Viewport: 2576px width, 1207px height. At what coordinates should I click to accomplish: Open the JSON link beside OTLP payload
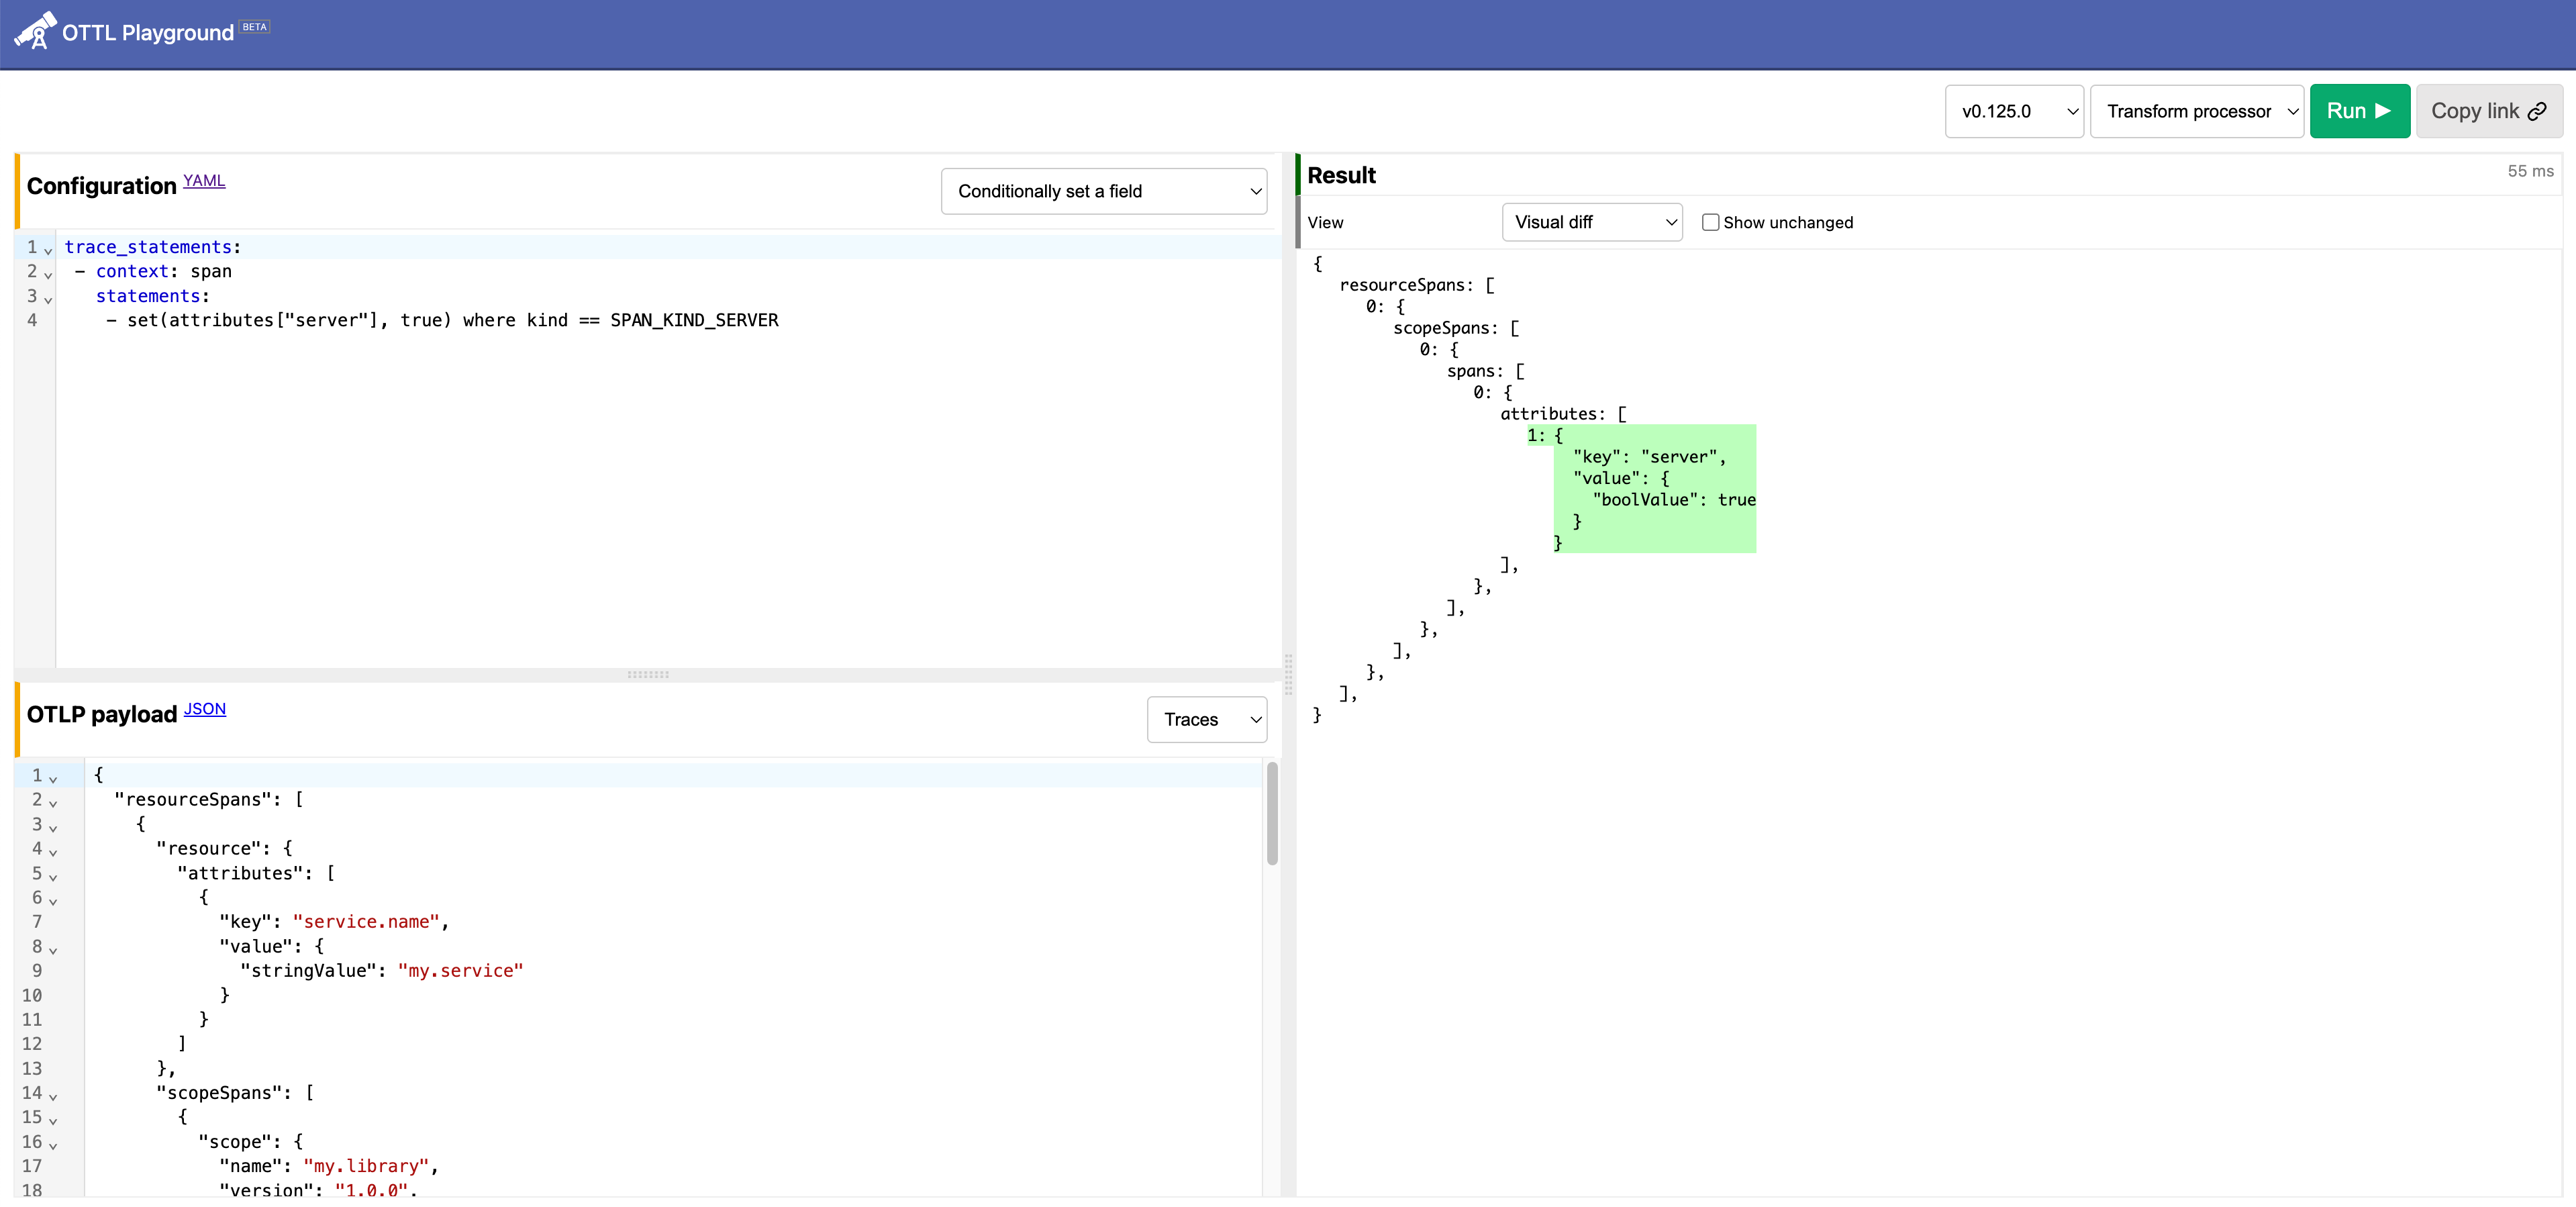[x=205, y=709]
